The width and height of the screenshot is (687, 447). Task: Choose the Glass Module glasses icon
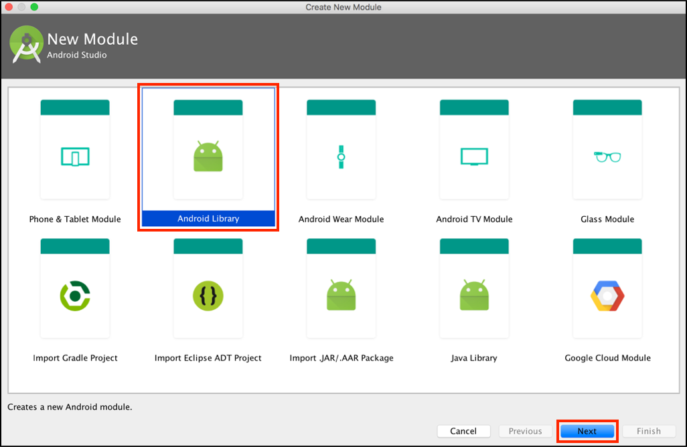point(607,157)
